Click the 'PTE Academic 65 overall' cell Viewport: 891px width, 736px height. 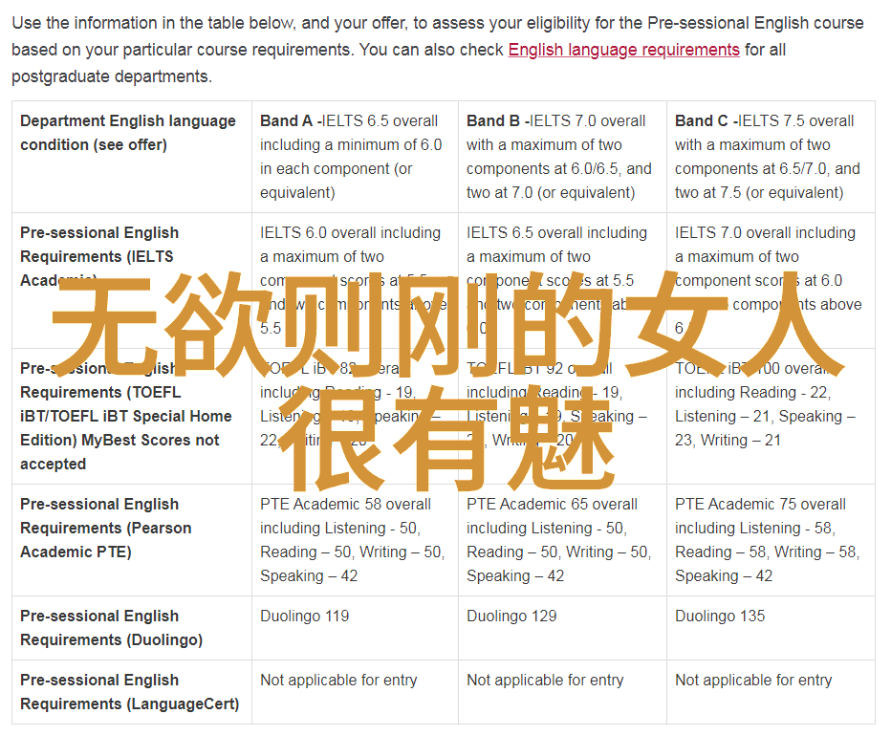562,540
